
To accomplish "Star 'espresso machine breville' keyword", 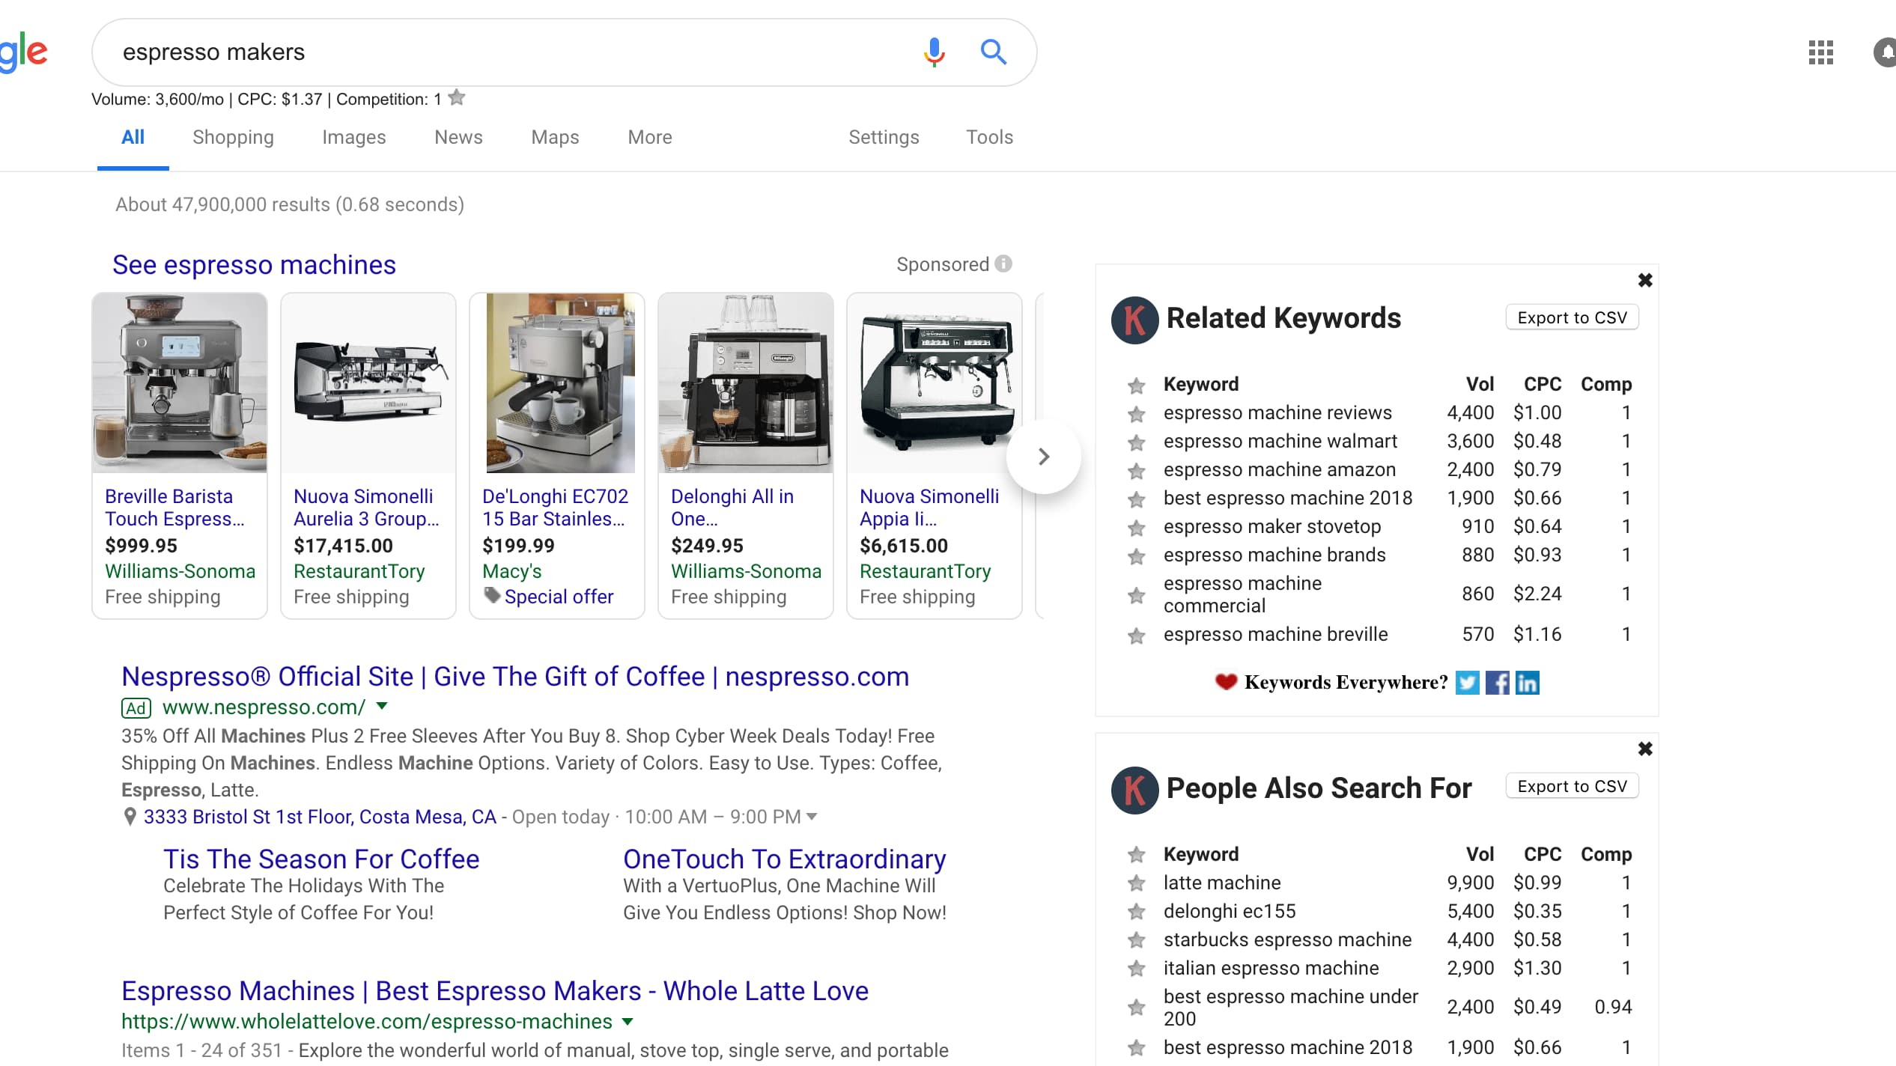I will click(x=1136, y=635).
